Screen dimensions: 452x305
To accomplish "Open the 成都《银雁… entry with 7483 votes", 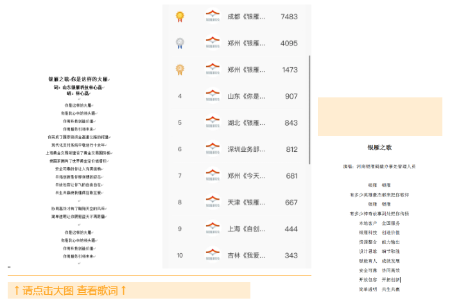I will pos(247,17).
